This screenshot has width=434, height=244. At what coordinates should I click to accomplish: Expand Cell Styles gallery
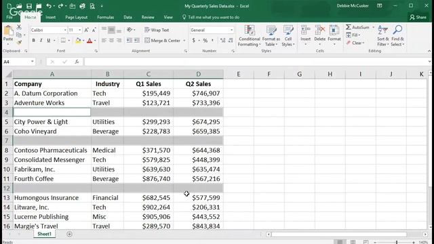pyautogui.click(x=288, y=36)
